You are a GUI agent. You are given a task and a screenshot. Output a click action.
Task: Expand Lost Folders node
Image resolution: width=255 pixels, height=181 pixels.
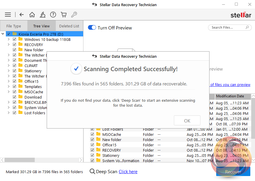(9, 113)
